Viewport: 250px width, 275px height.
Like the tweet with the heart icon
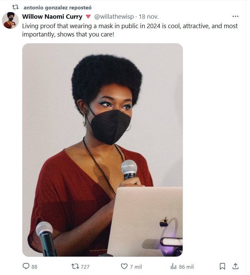click(124, 266)
